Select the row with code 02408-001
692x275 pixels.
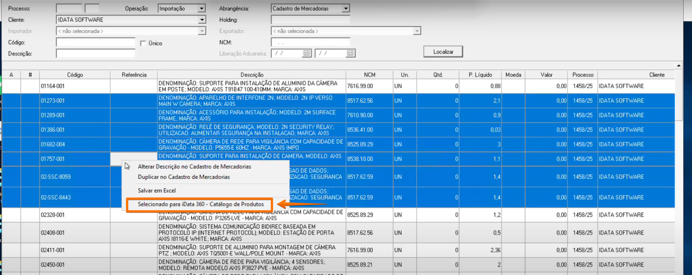tap(53, 233)
